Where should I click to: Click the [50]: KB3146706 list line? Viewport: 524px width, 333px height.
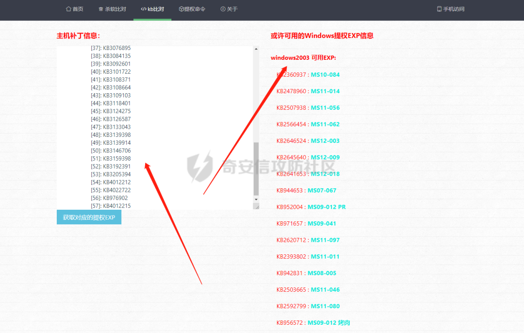click(111, 151)
